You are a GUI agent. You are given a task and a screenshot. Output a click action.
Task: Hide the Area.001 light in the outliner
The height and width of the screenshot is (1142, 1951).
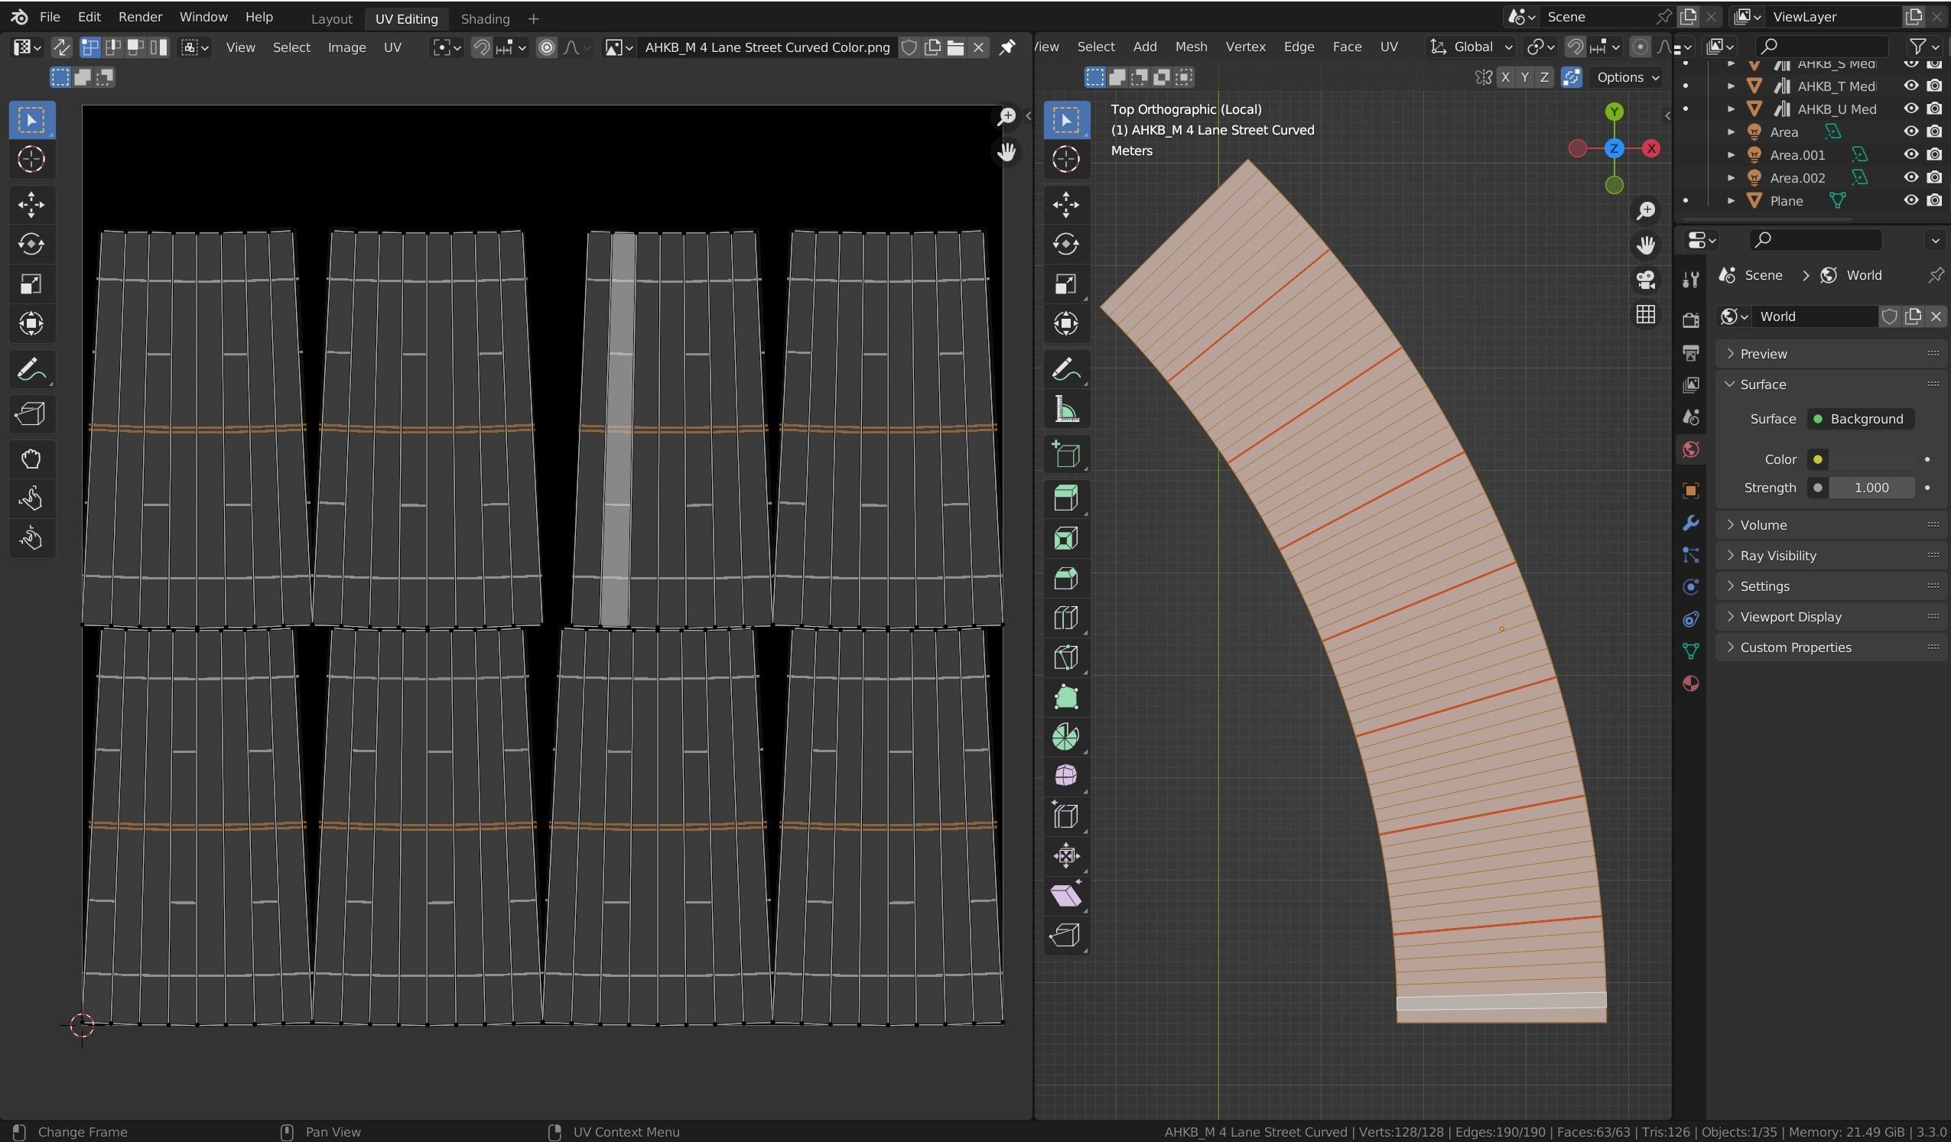[x=1910, y=154]
